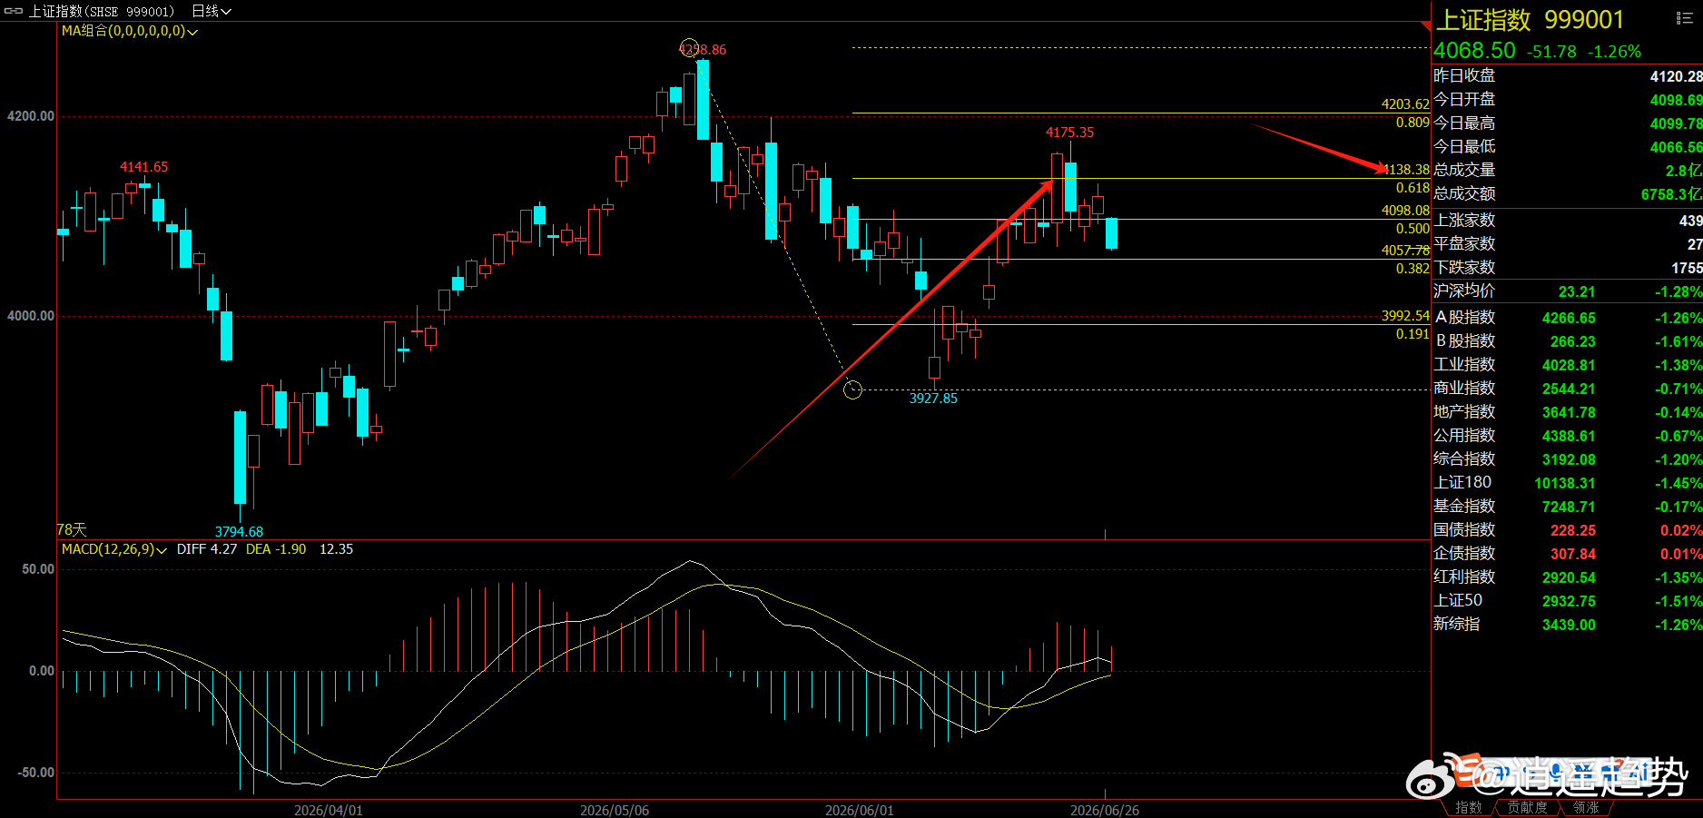Click the 4175.35 peak label
1703x818 pixels.
[x=1069, y=133]
